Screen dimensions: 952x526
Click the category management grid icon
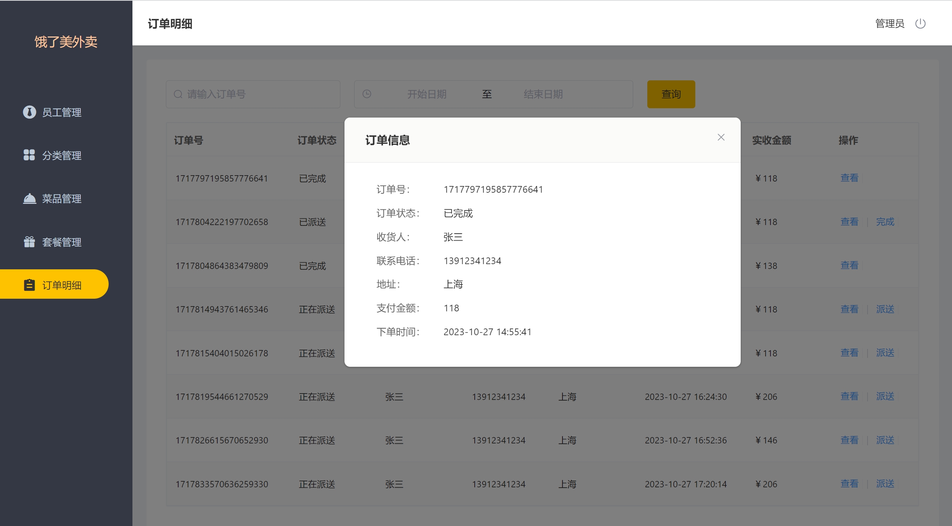pyautogui.click(x=29, y=155)
